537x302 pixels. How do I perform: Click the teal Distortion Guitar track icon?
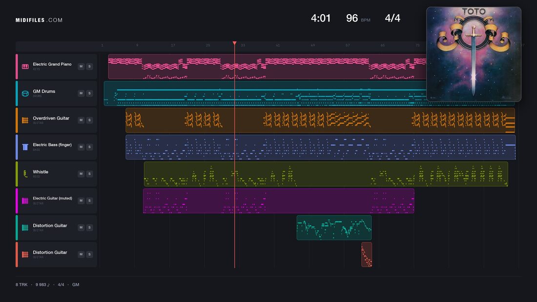pyautogui.click(x=25, y=227)
